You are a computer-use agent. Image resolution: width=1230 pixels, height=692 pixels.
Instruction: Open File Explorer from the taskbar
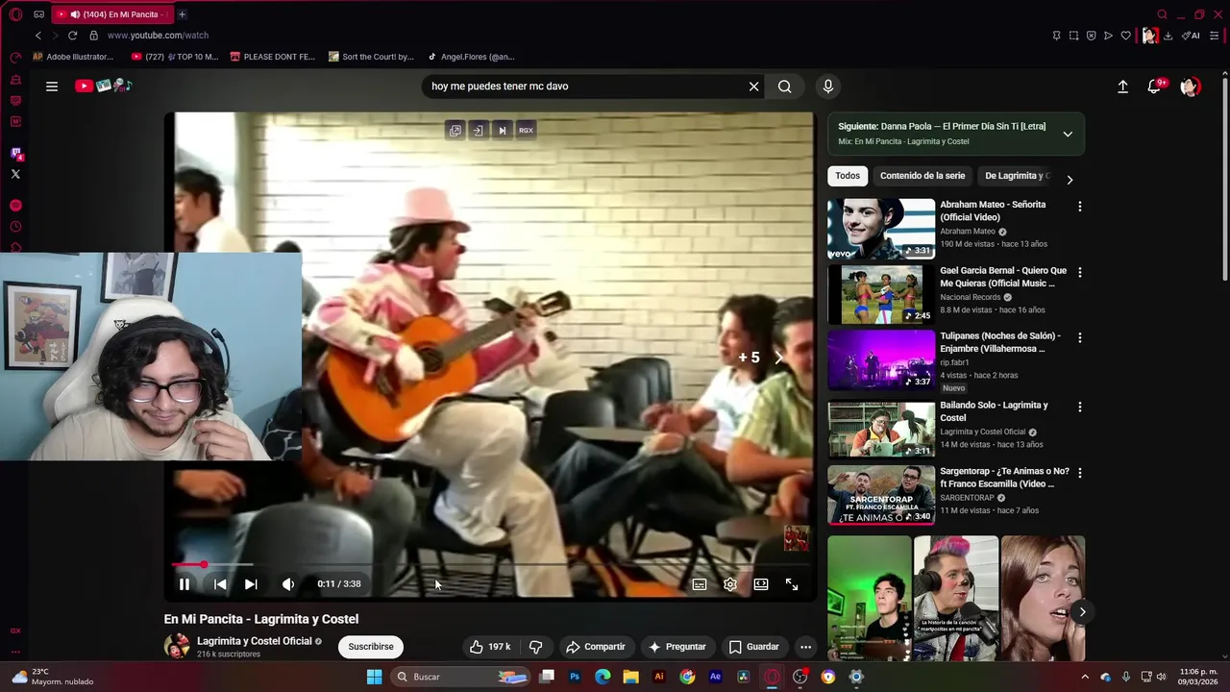(630, 677)
